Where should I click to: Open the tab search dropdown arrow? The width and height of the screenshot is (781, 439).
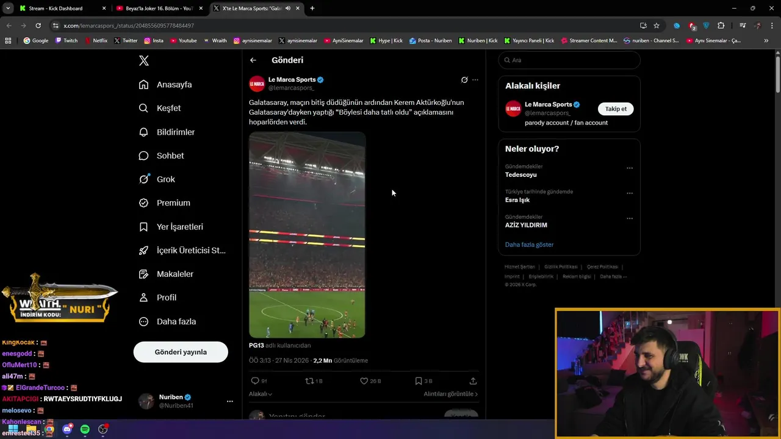tap(8, 9)
